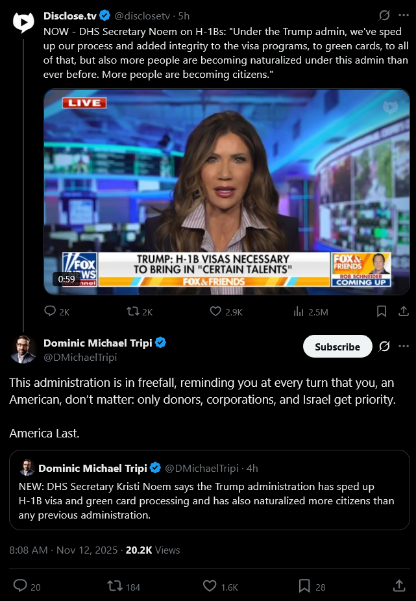Image resolution: width=416 pixels, height=601 pixels.
Task: Open the @DMichaelTripi profile handle
Action: tap(80, 357)
